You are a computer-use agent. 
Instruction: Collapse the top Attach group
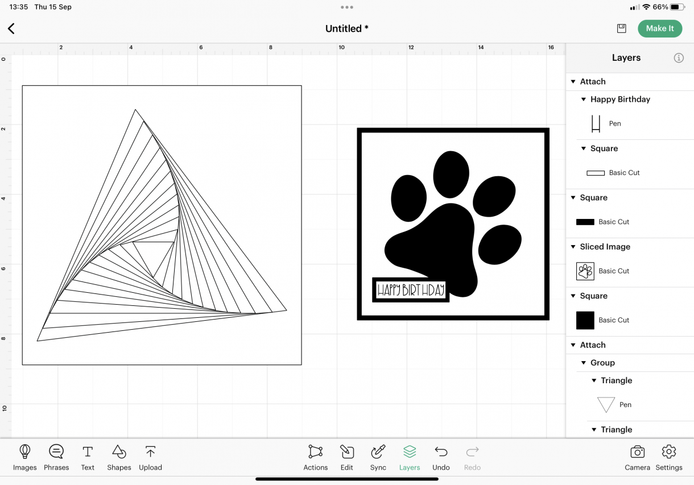click(573, 82)
